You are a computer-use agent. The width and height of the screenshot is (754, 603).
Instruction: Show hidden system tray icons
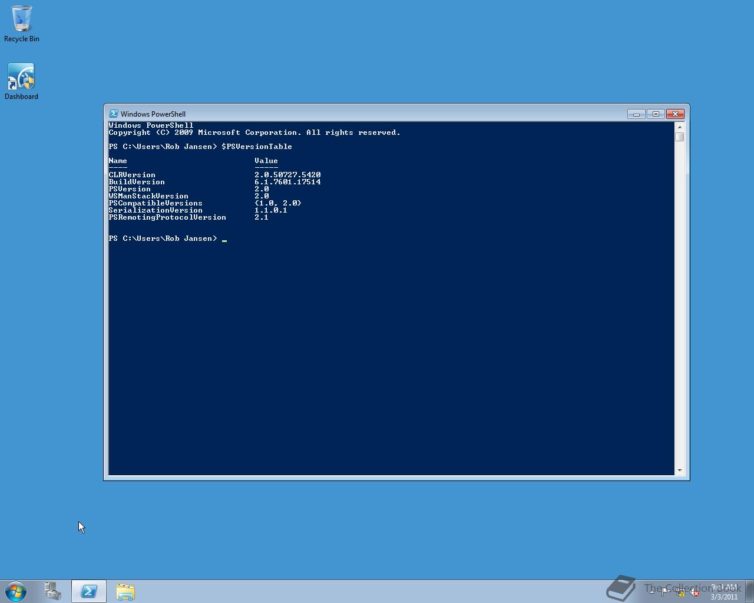652,592
